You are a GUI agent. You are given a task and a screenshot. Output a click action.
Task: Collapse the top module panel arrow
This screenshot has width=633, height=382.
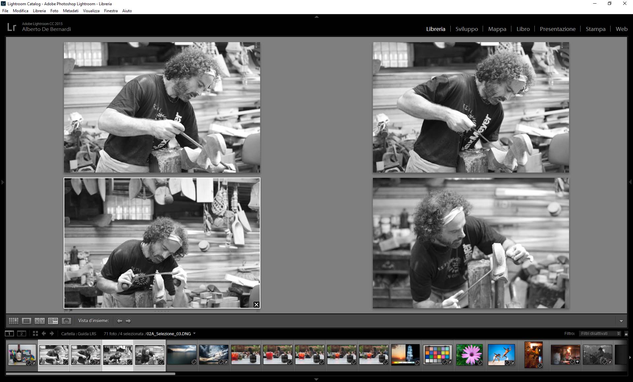point(316,16)
